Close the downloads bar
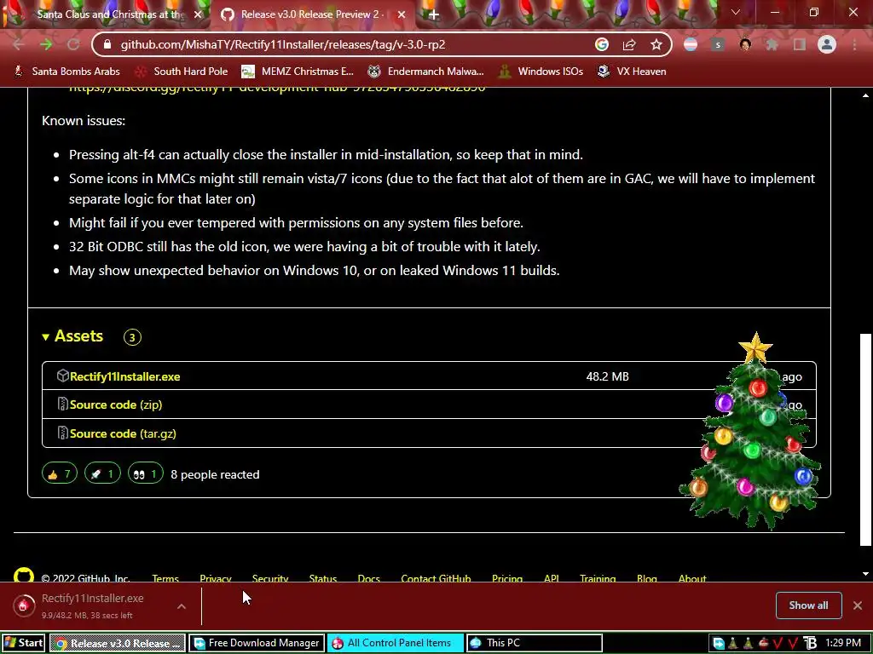 coord(858,605)
